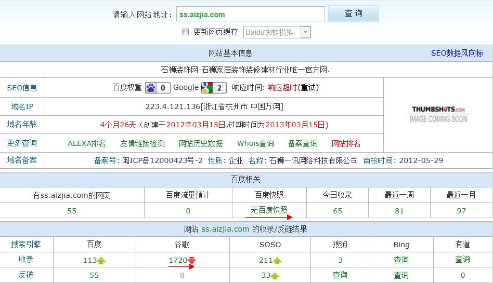Open the 网站历史数据 link

(x=201, y=143)
